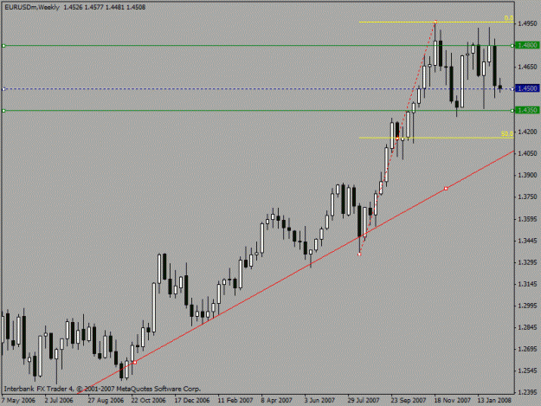Click the 1.3295 price axis label
The image size is (541, 406).
tap(528, 262)
